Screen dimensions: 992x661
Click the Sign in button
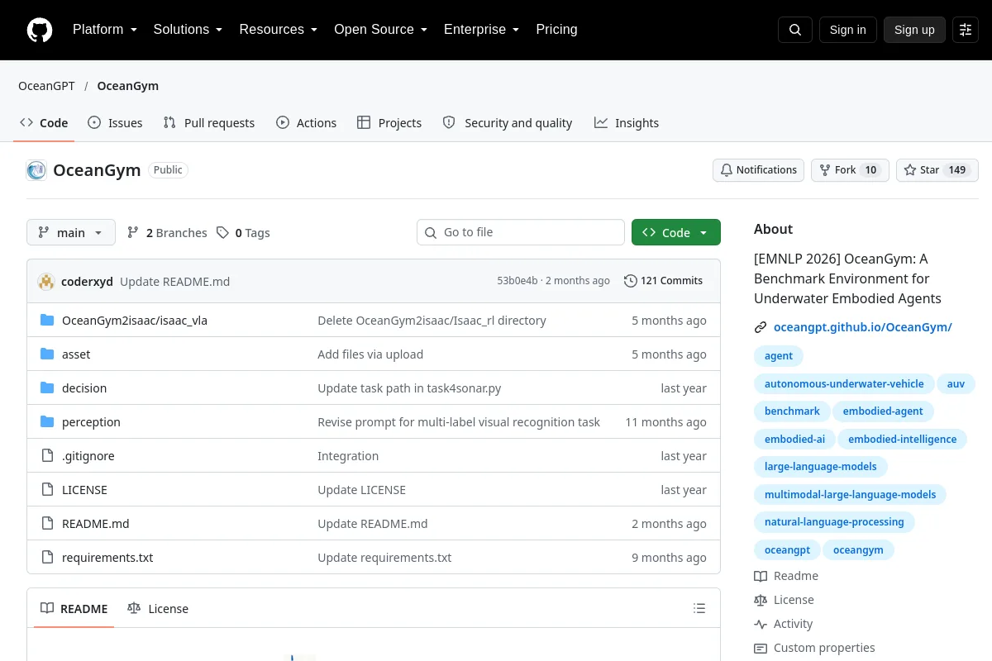tap(848, 30)
